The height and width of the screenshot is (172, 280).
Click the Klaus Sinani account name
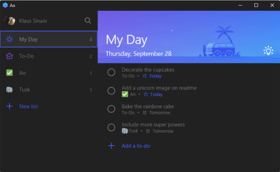pyautogui.click(x=33, y=21)
